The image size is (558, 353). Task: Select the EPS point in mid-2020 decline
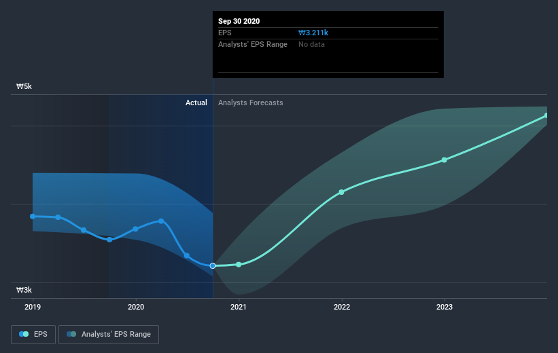[187, 256]
